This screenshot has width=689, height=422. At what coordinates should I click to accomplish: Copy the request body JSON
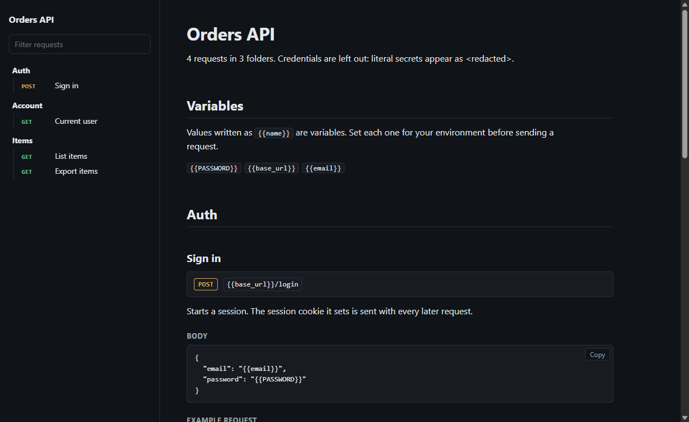(x=597, y=355)
